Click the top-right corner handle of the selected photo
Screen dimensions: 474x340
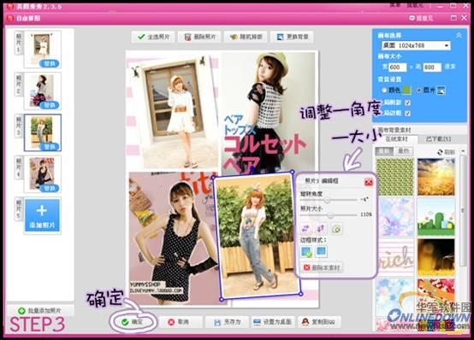[292, 172]
